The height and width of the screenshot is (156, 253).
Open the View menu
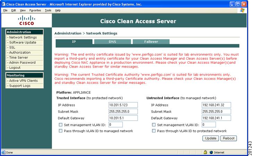[23, 10]
